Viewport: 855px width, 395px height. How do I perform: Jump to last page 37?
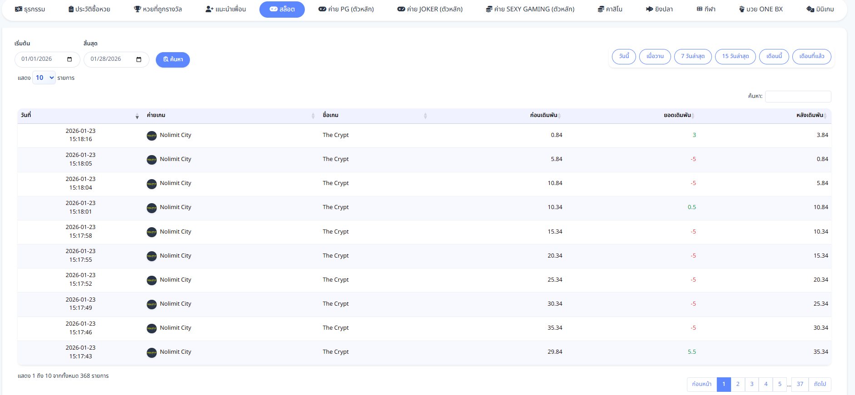pyautogui.click(x=800, y=384)
